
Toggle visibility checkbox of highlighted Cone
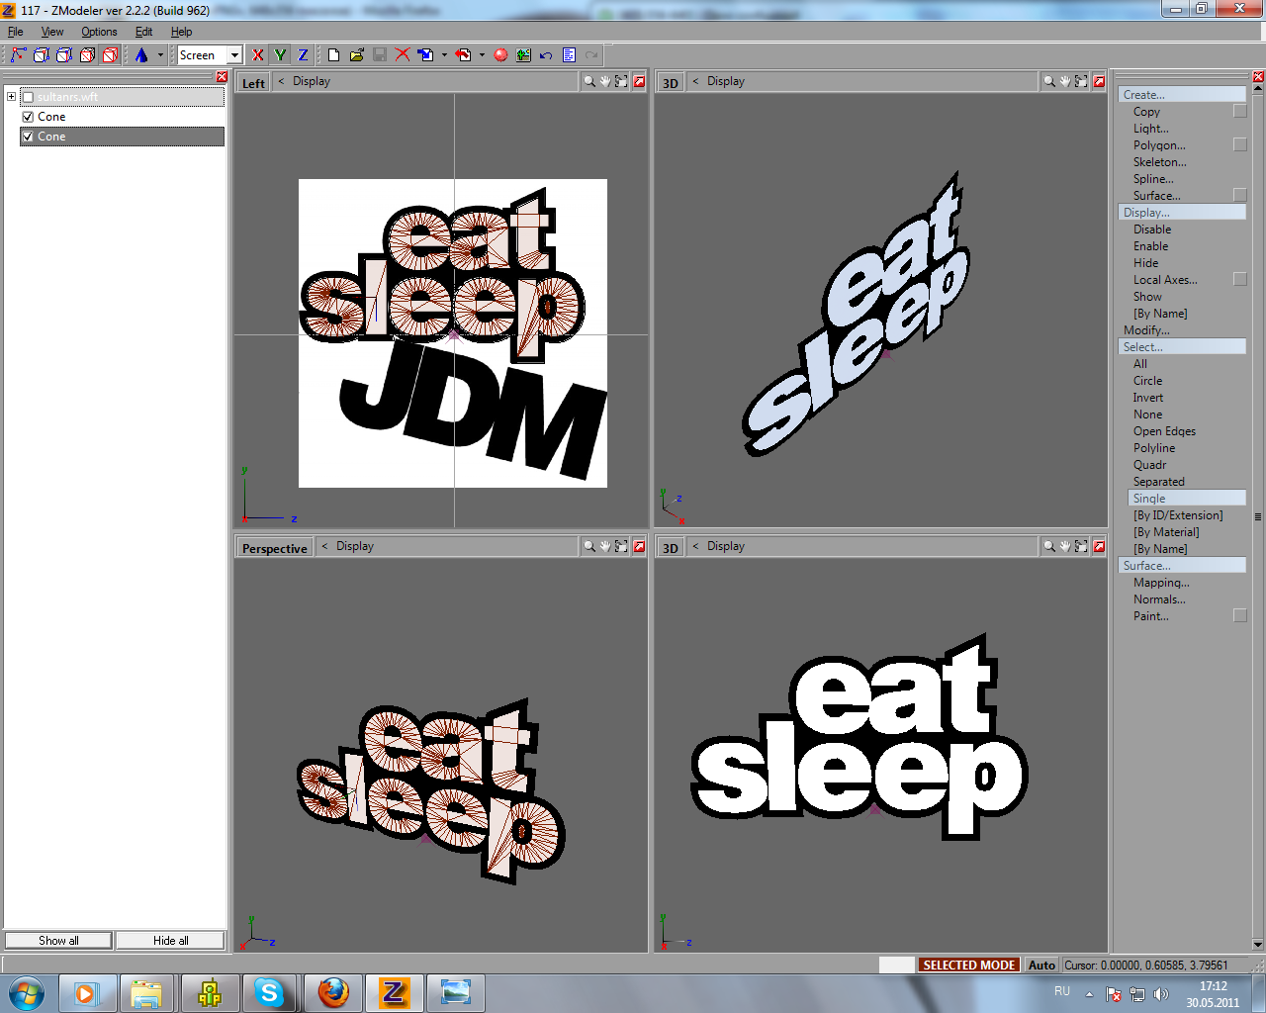pos(28,137)
